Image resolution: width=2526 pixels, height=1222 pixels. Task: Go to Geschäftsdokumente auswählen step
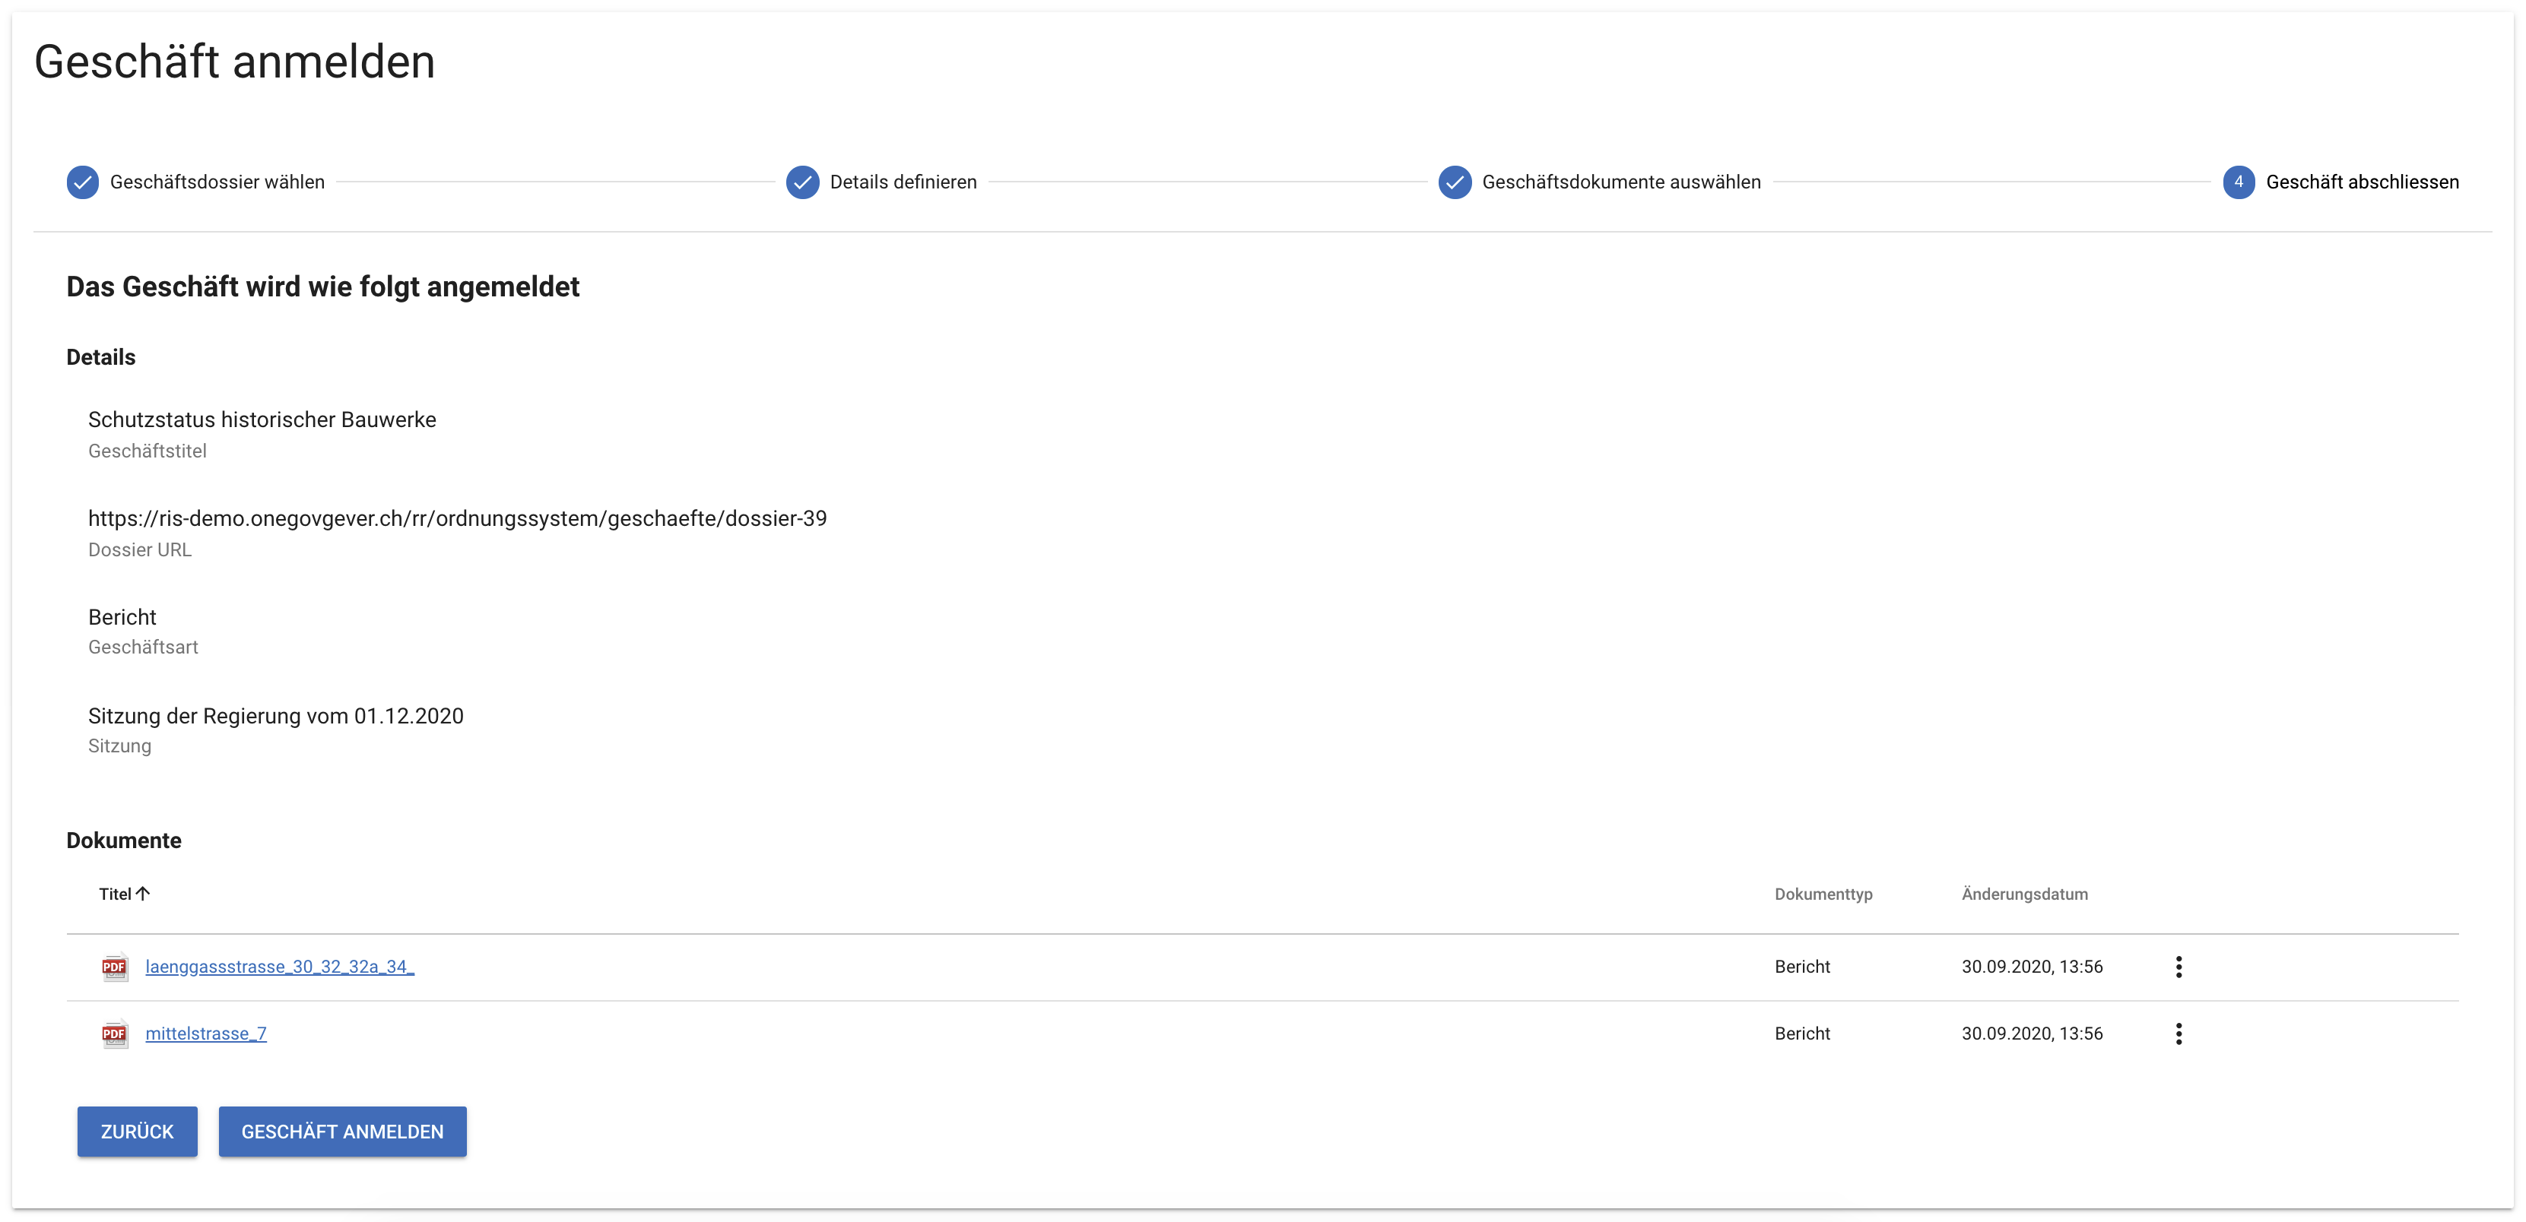point(1621,182)
